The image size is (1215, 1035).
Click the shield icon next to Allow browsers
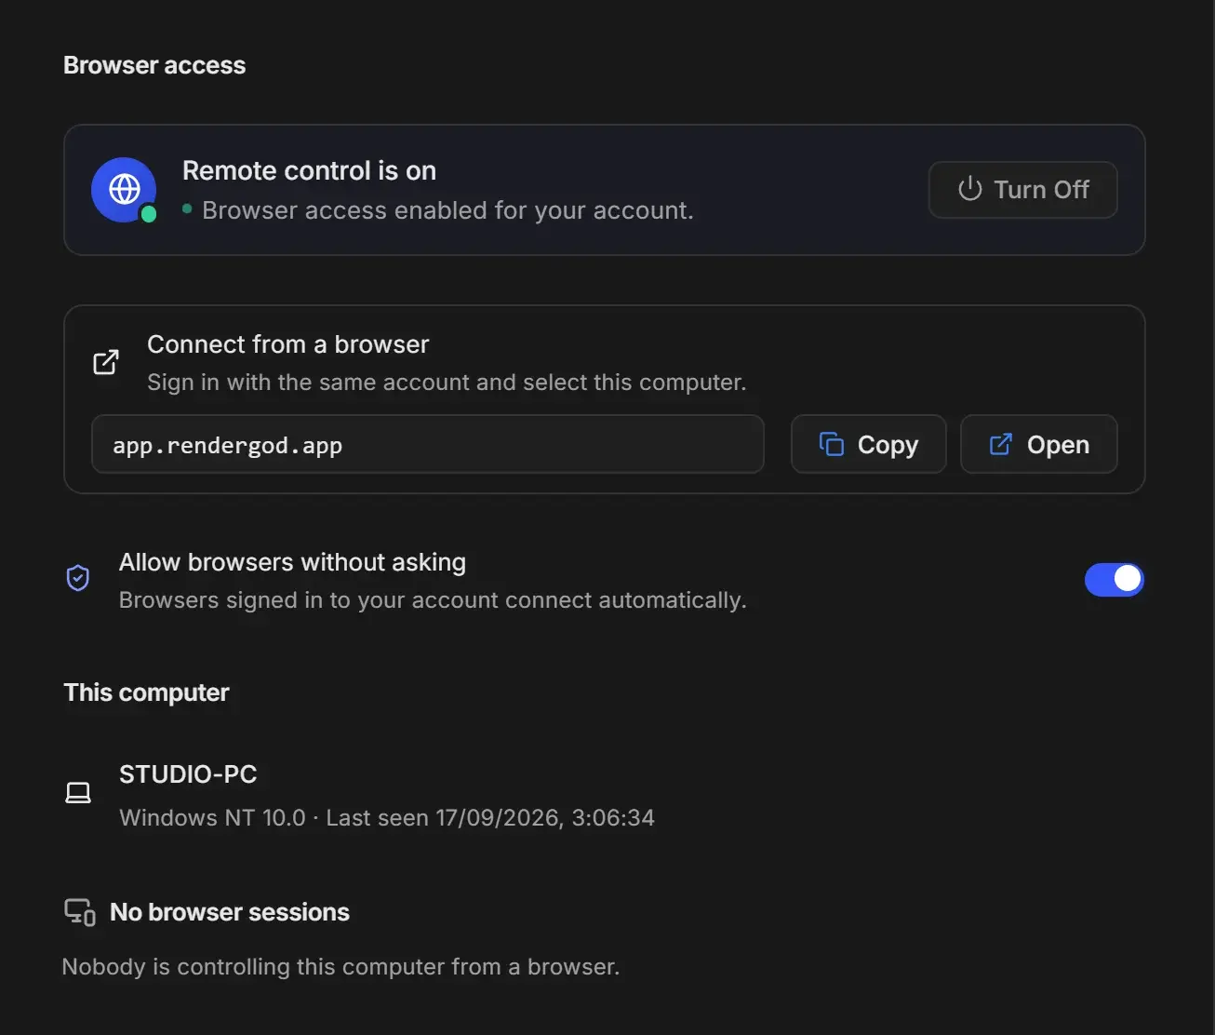tap(78, 578)
